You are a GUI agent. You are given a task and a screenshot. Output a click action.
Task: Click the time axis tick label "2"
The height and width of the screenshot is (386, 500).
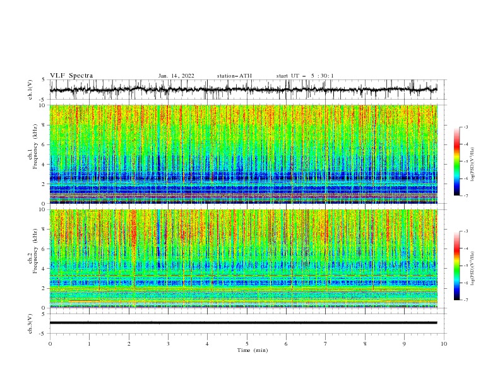coord(129,344)
